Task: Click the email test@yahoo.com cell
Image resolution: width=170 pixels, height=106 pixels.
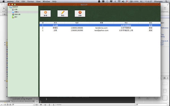Action: pos(101,31)
